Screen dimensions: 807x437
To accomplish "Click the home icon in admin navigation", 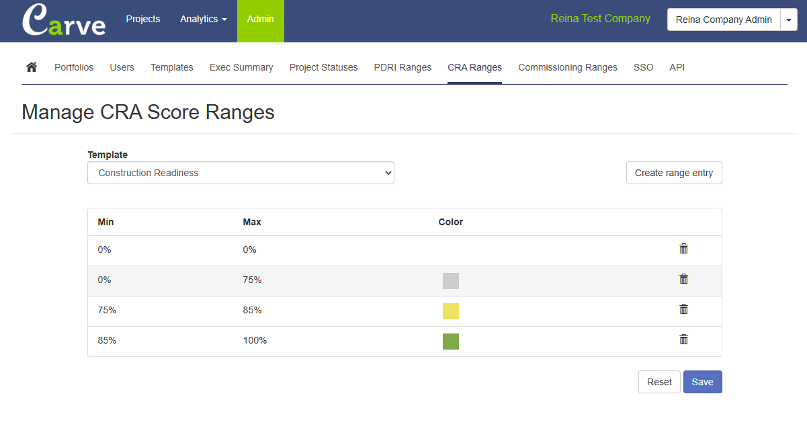I will tap(31, 67).
